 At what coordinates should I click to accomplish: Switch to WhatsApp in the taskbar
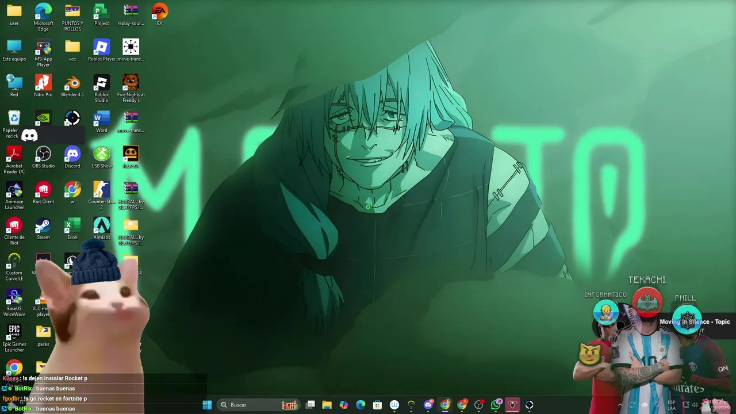(x=496, y=405)
